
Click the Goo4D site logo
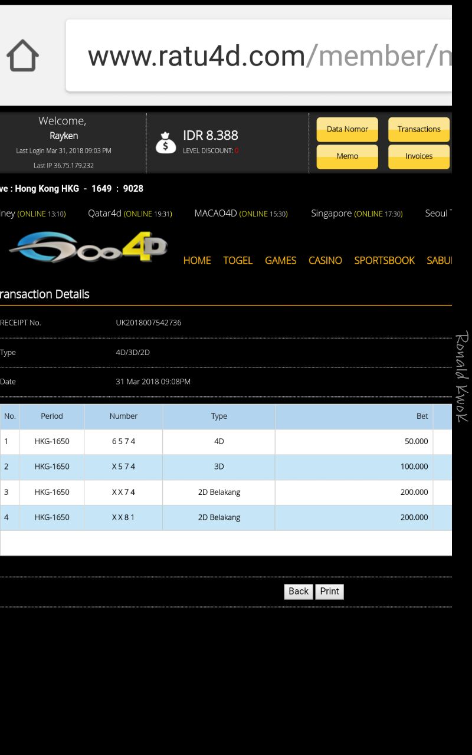(x=88, y=248)
